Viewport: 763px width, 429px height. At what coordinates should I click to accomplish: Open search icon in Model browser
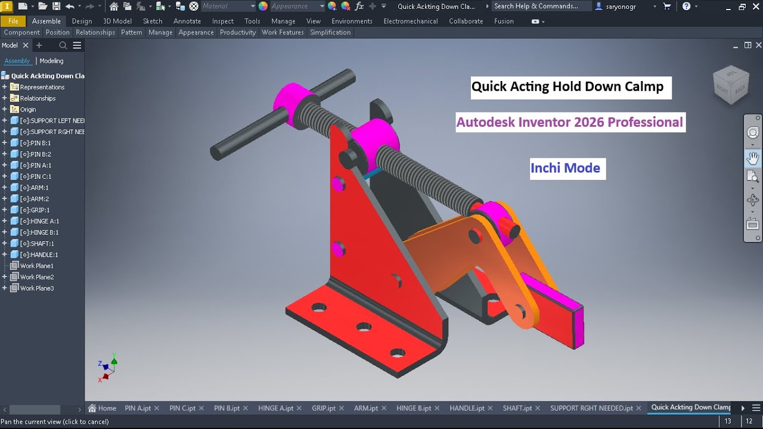[63, 45]
